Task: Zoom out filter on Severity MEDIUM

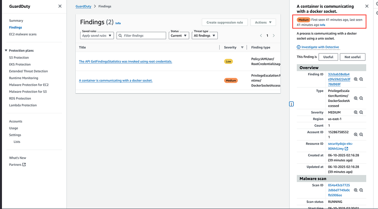Action: (361, 112)
